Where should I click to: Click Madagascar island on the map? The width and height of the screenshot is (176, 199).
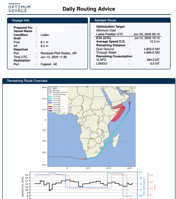click(116, 140)
